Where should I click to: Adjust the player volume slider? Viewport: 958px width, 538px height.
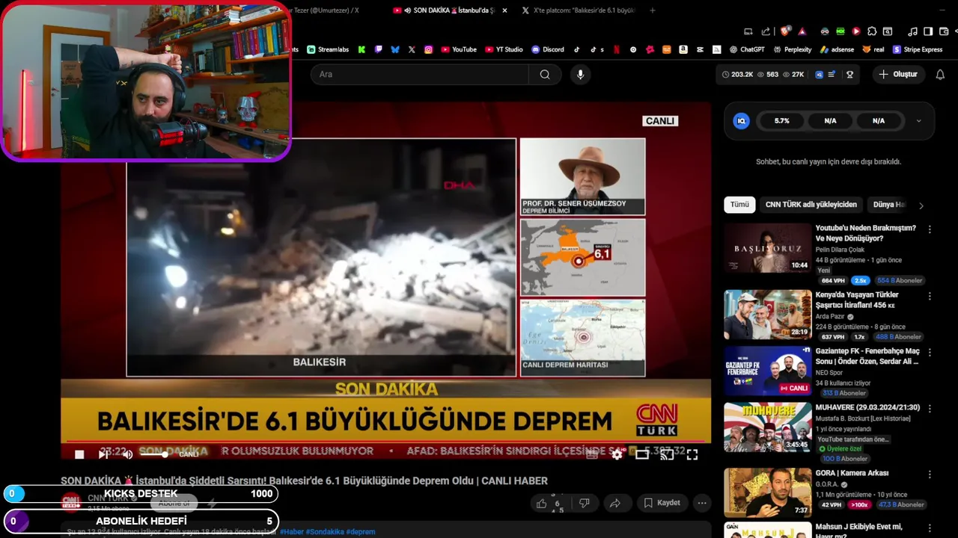[153, 454]
